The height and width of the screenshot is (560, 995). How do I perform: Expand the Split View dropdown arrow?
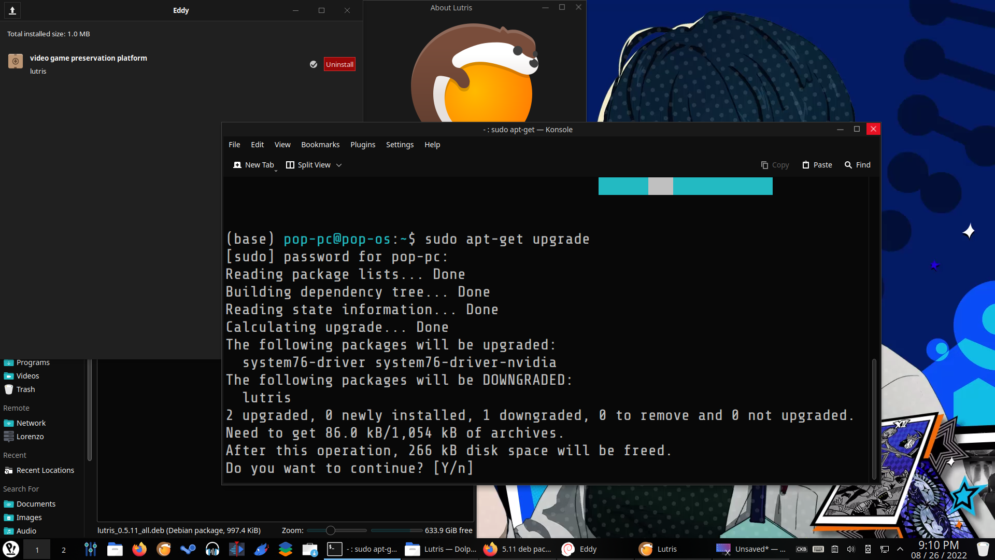click(339, 165)
